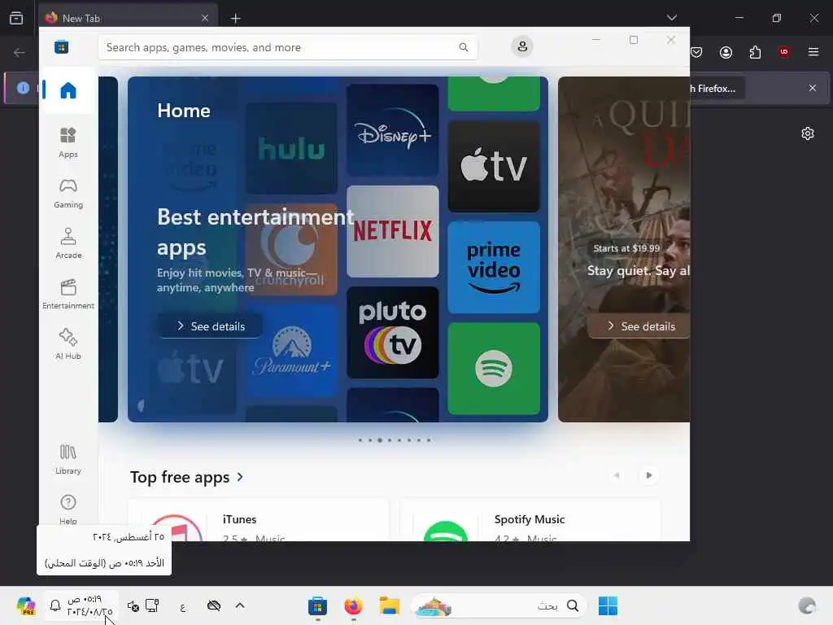
Task: Open the Arcade section in sidebar
Action: 68,243
